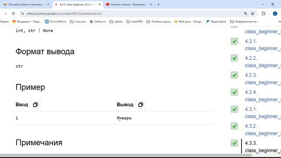
Task: Open the Соц.сети bookmark folder
Action: [78, 22]
